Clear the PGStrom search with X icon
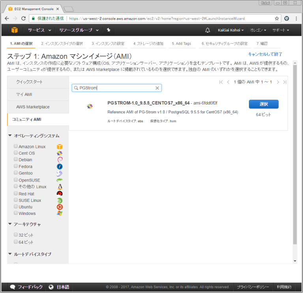Image resolution: width=303 pixels, height=293 pixels. 157,88
